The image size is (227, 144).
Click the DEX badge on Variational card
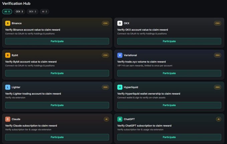[x=217, y=55]
